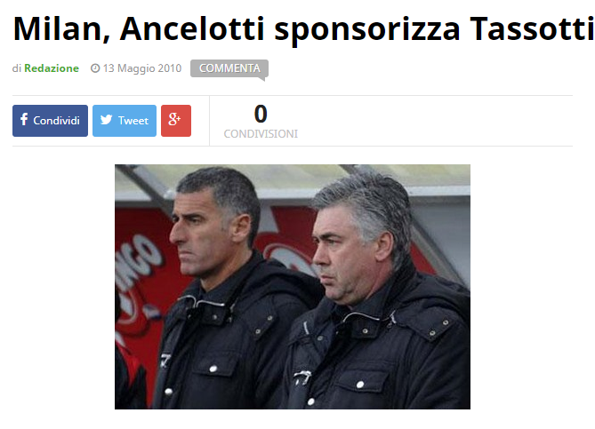Click the Twitter bird icon
The width and height of the screenshot is (595, 429).
coord(106,120)
